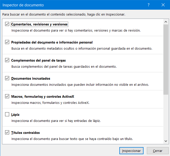
Task: Click the empty scrollbar track below thumb
Action: coord(166,117)
